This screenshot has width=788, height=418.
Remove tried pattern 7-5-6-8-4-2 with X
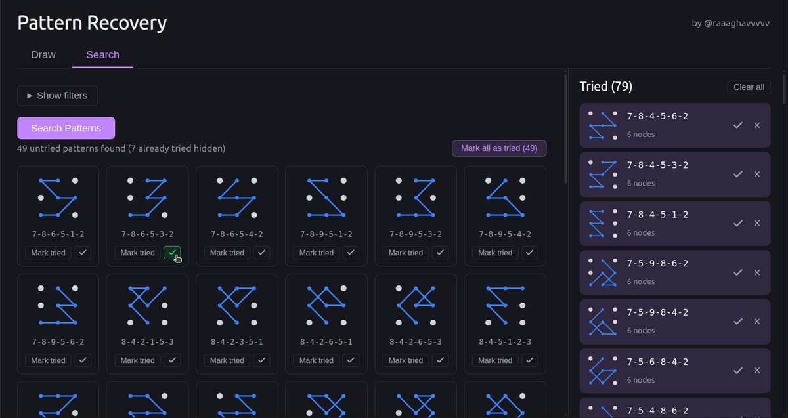pyautogui.click(x=757, y=371)
